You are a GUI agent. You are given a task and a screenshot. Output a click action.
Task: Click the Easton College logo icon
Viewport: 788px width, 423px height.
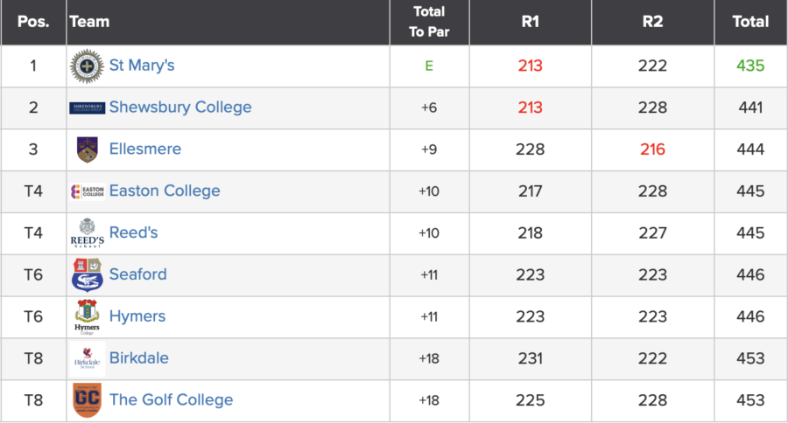click(87, 191)
